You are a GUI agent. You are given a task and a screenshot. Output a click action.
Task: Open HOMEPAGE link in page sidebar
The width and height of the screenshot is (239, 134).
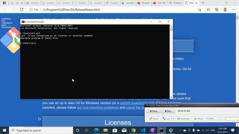(6, 19)
